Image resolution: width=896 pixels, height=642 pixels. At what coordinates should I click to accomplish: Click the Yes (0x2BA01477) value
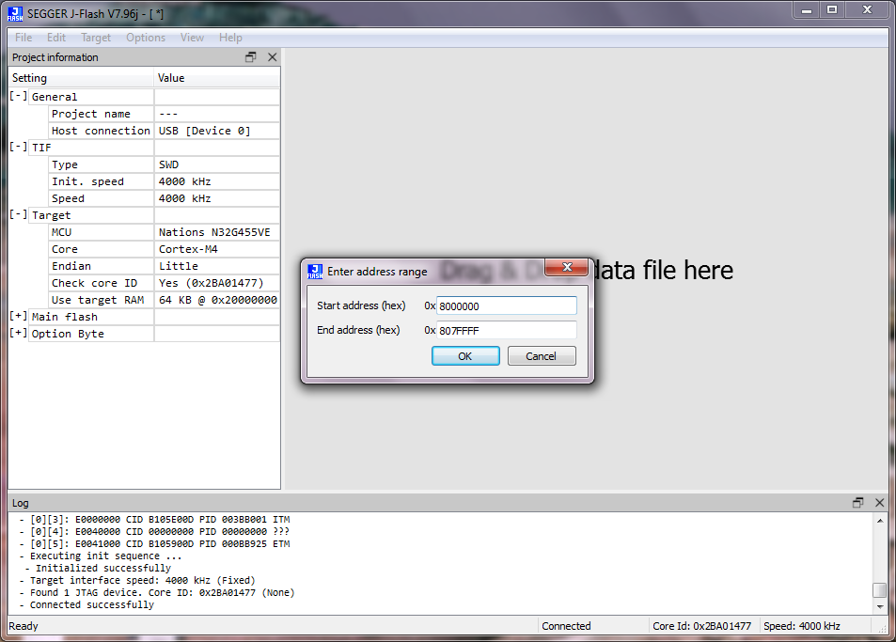[211, 283]
